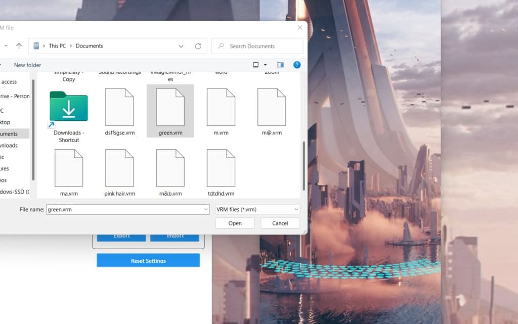Click the Open button
This screenshot has width=518, height=324.
tap(235, 223)
